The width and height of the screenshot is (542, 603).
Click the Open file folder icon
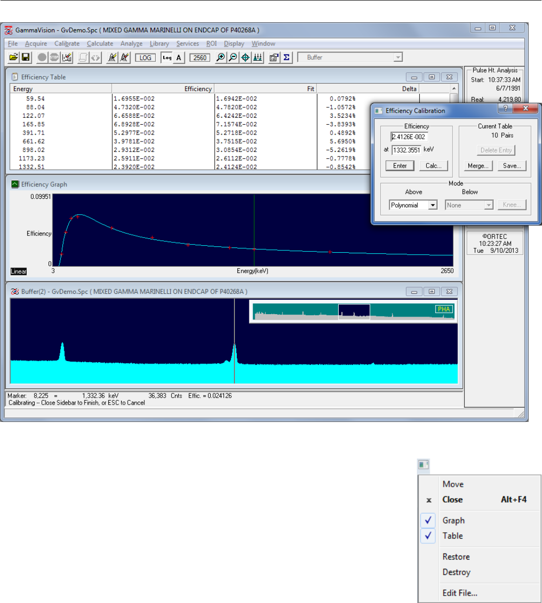click(x=14, y=57)
